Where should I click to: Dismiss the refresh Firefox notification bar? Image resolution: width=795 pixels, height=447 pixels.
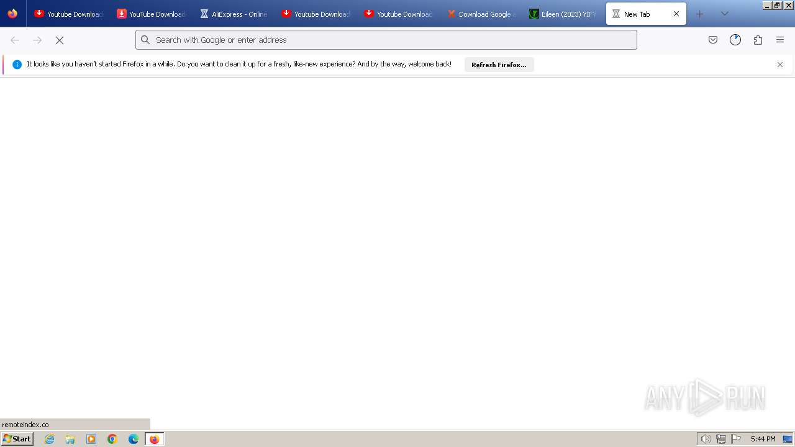coord(780,65)
